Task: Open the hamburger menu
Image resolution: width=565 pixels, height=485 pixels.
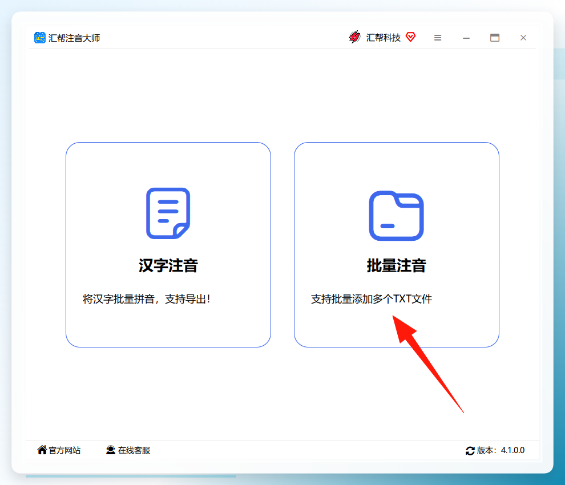Action: 437,38
